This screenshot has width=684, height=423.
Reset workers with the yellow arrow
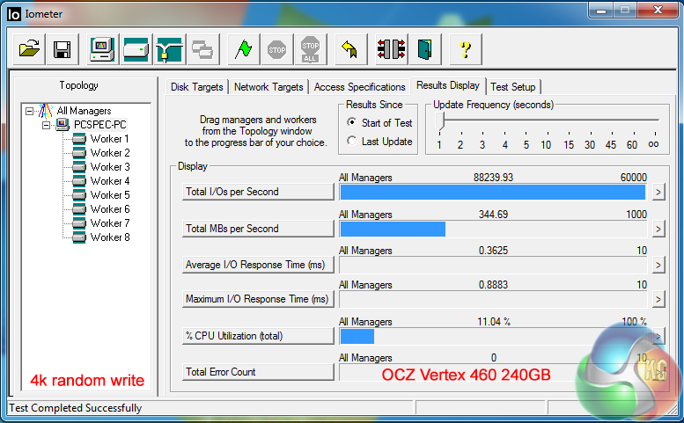(x=350, y=49)
